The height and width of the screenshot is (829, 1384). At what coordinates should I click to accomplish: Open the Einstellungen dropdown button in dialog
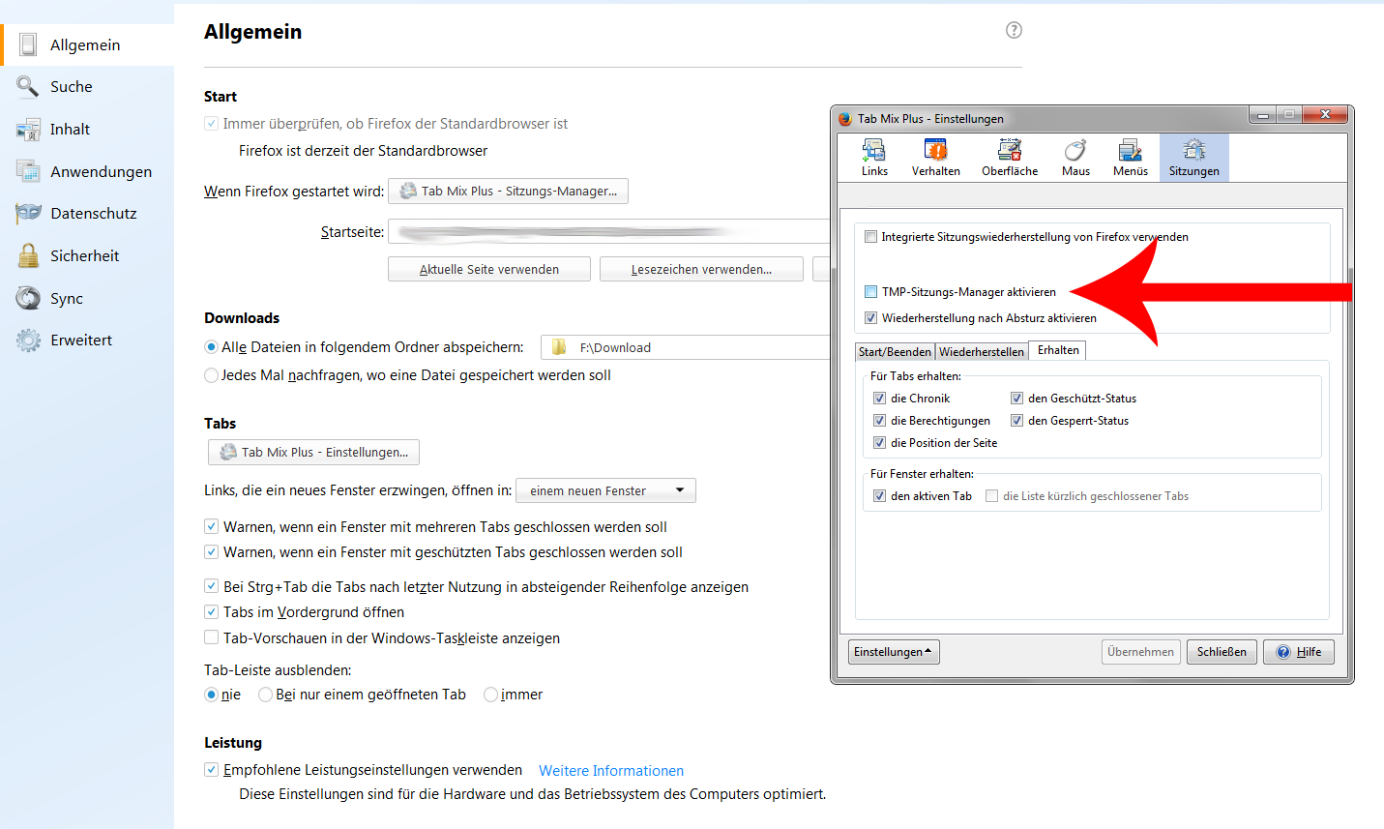(x=894, y=652)
